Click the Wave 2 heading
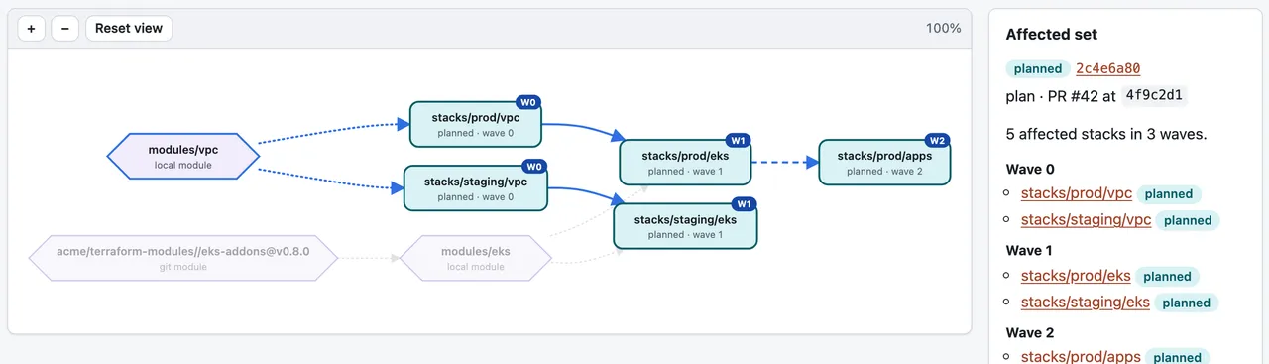The height and width of the screenshot is (364, 1269). (1031, 333)
